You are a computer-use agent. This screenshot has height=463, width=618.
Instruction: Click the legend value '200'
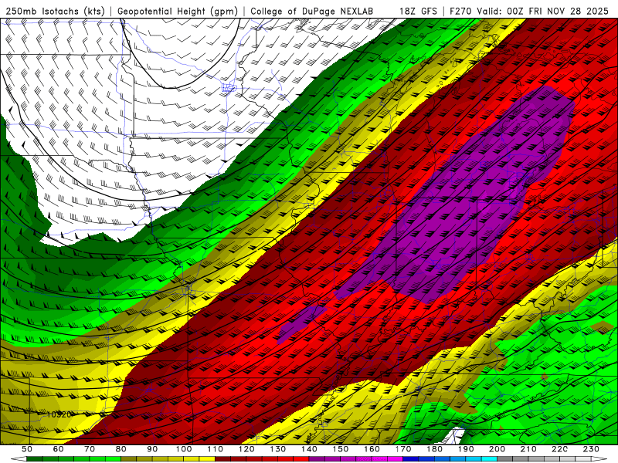(497, 449)
